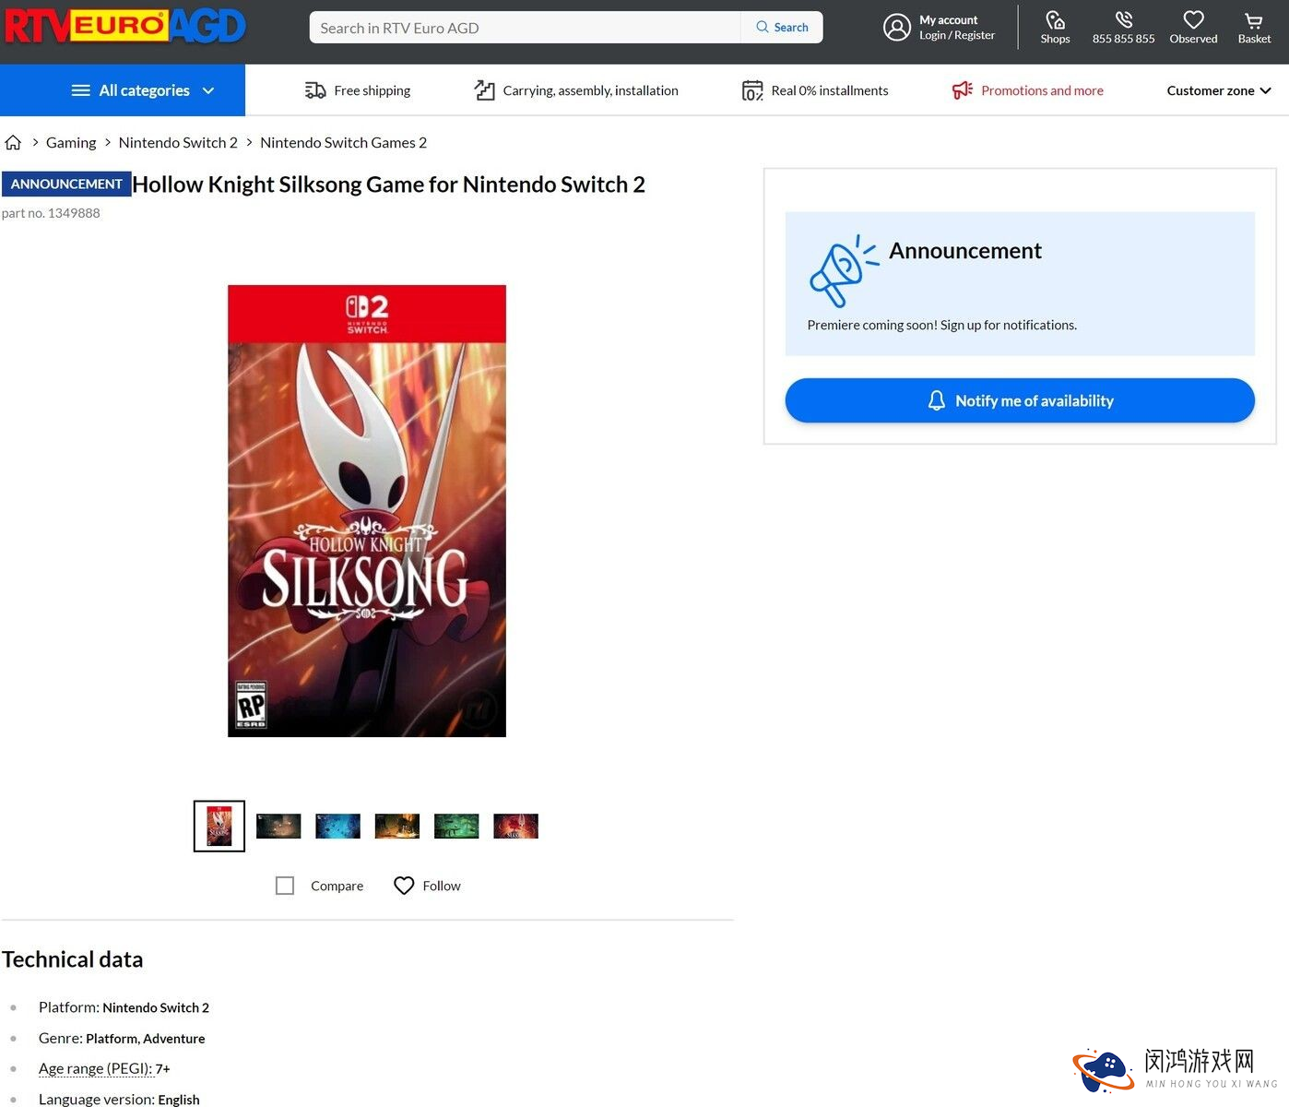Click the carrying and assembly stairs icon
Screen dimensions: 1289x1107
484,90
